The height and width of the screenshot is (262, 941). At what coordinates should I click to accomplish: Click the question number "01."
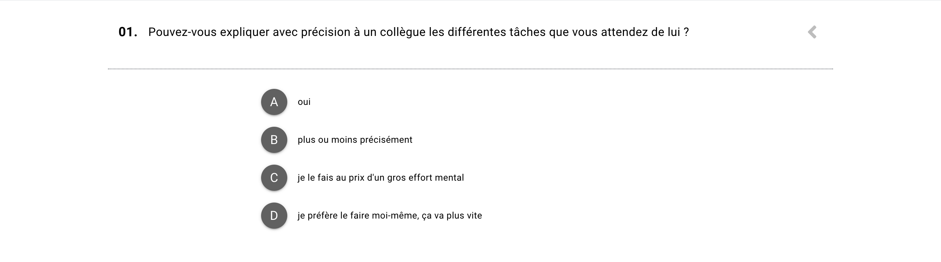128,32
